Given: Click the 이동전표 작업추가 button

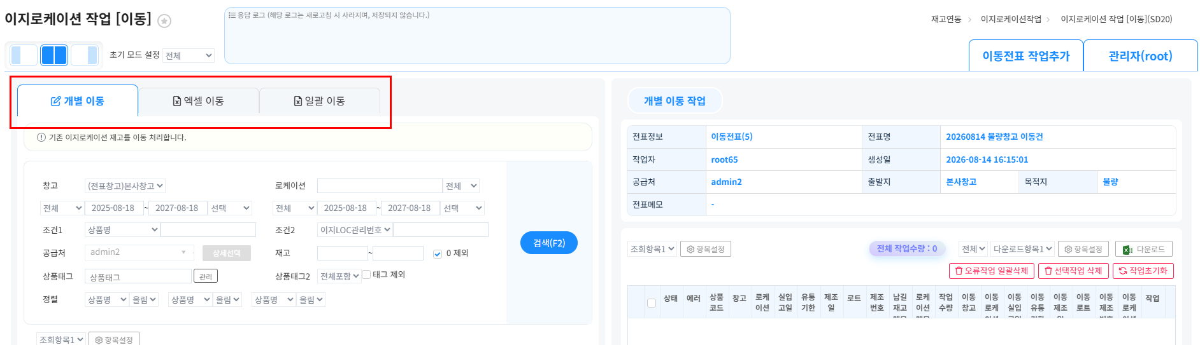Looking at the screenshot, I should pyautogui.click(x=1026, y=56).
